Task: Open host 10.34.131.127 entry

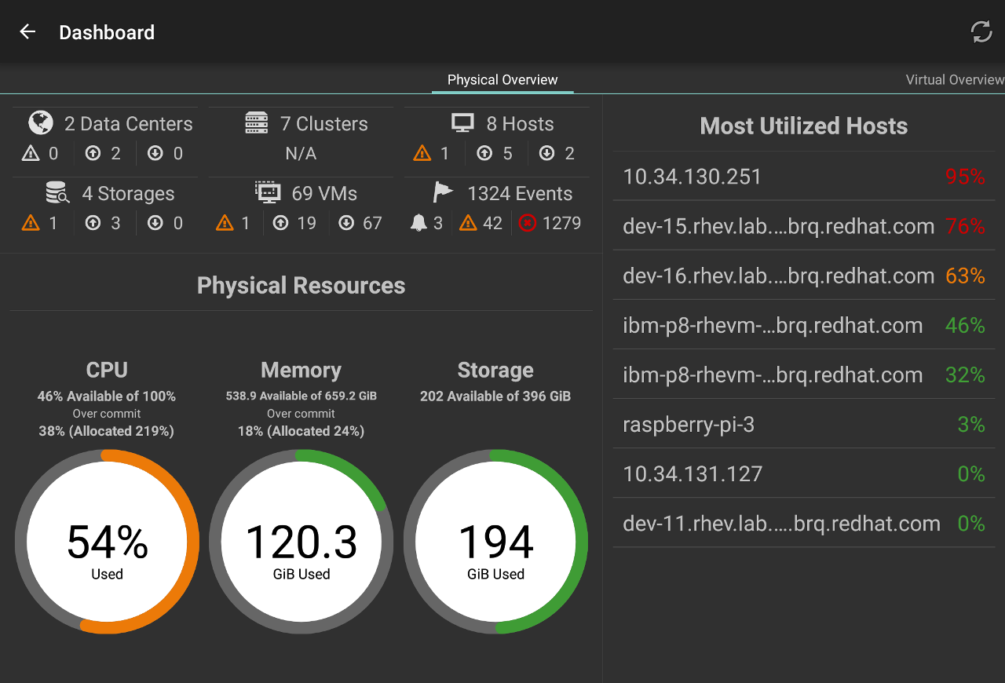Action: point(803,473)
